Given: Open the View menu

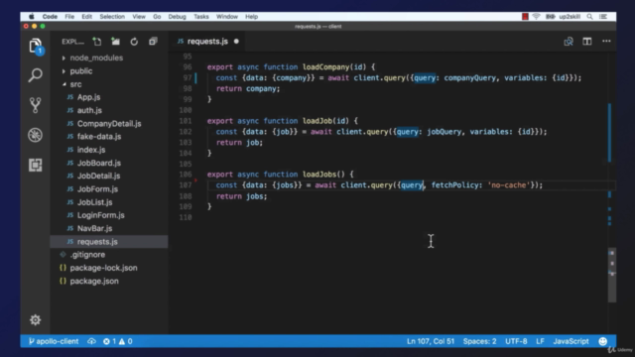Looking at the screenshot, I should tap(139, 17).
